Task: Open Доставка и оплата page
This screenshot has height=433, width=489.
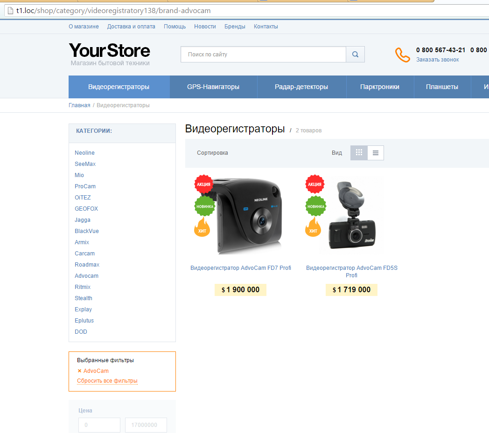Action: point(131,27)
